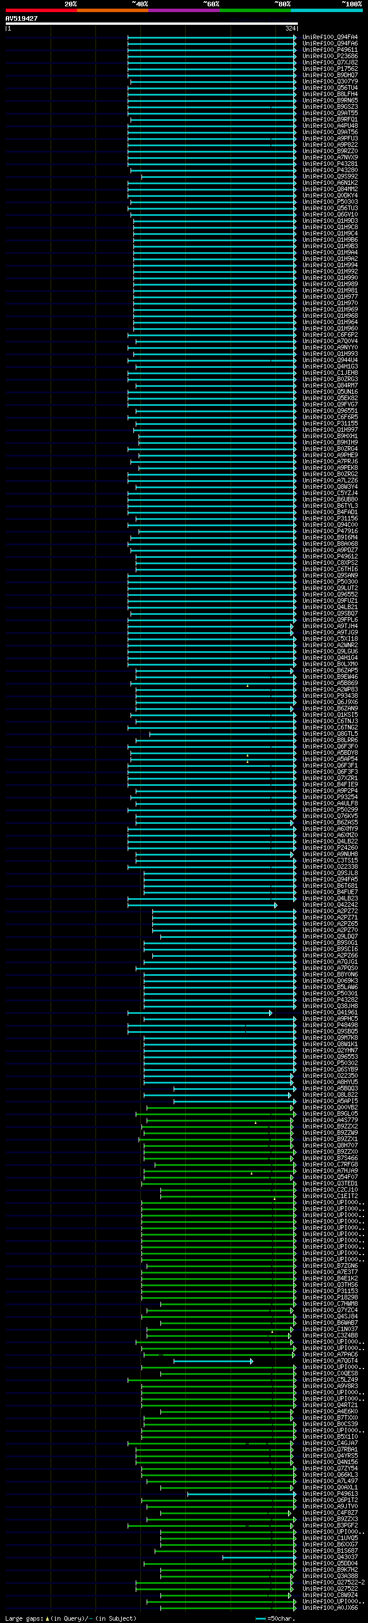Select the UniRef100_A9TJH4 label

330,626
